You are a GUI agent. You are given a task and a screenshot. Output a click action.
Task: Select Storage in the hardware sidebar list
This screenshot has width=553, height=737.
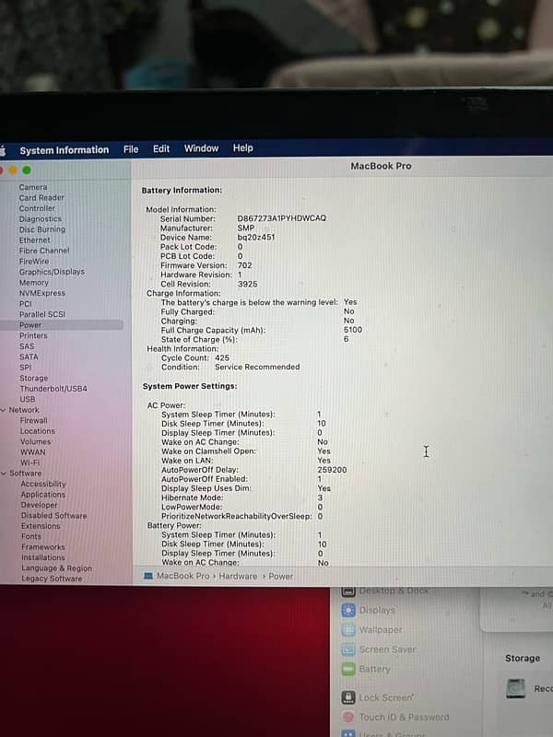pyautogui.click(x=33, y=378)
